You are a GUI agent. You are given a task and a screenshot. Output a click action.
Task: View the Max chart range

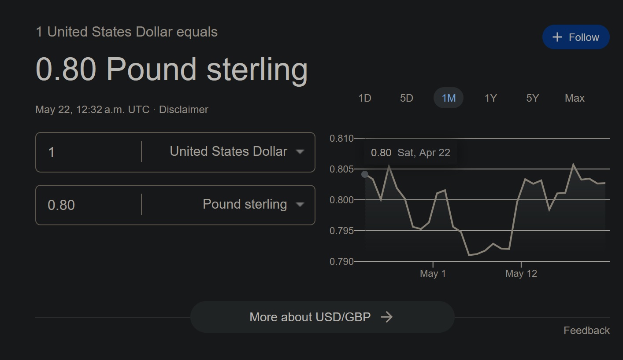575,98
